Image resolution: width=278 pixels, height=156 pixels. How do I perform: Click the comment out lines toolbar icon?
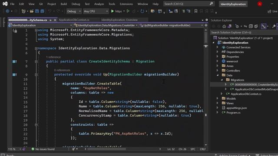click(183, 11)
